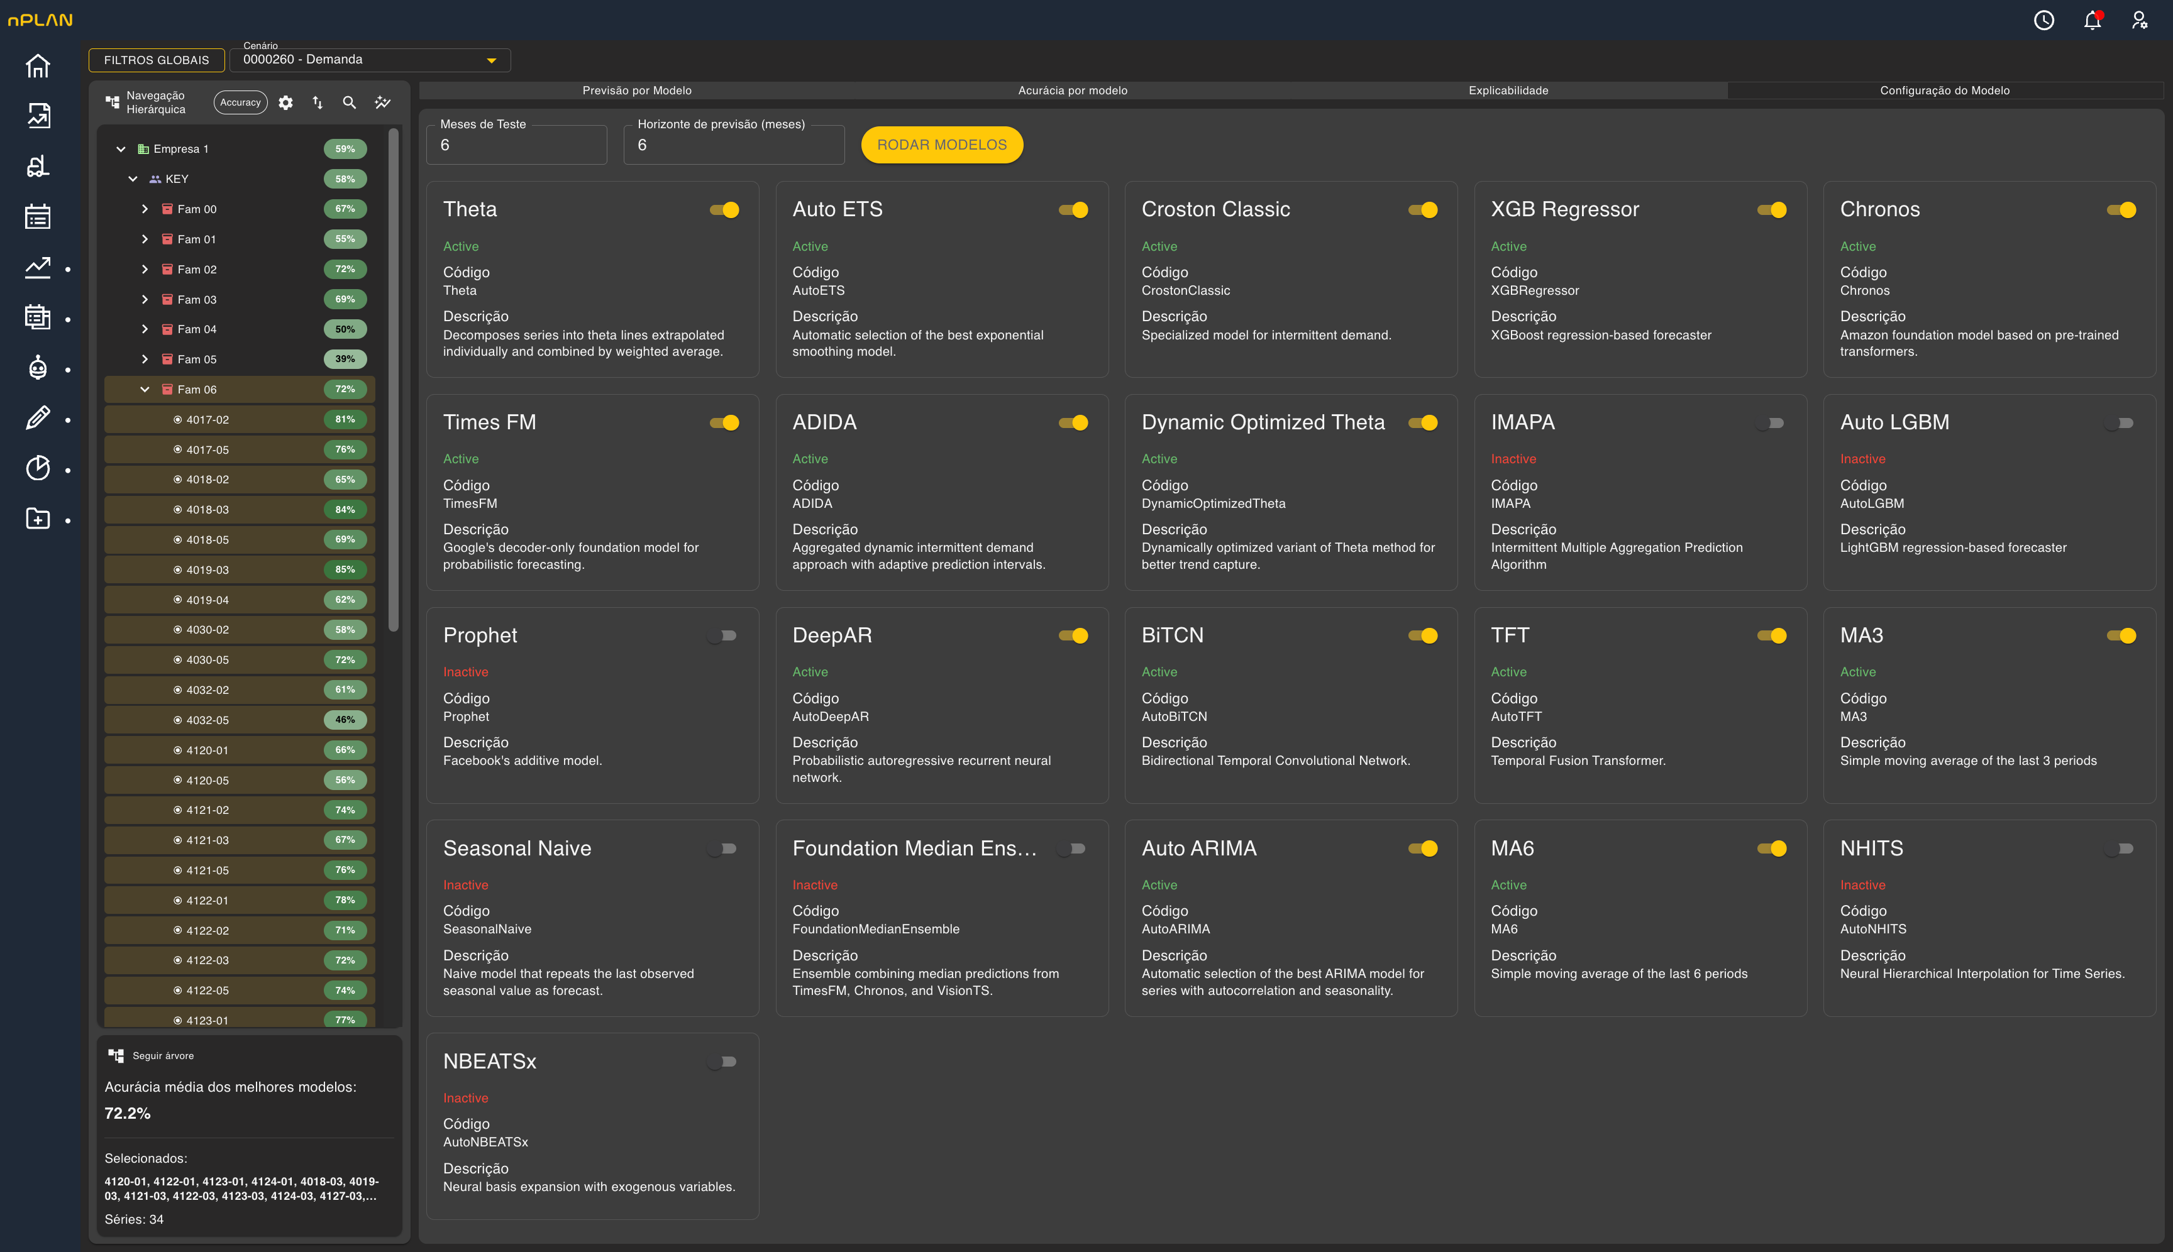Click the Accuracy chip button
Image resolution: width=2173 pixels, height=1252 pixels.
click(x=240, y=102)
